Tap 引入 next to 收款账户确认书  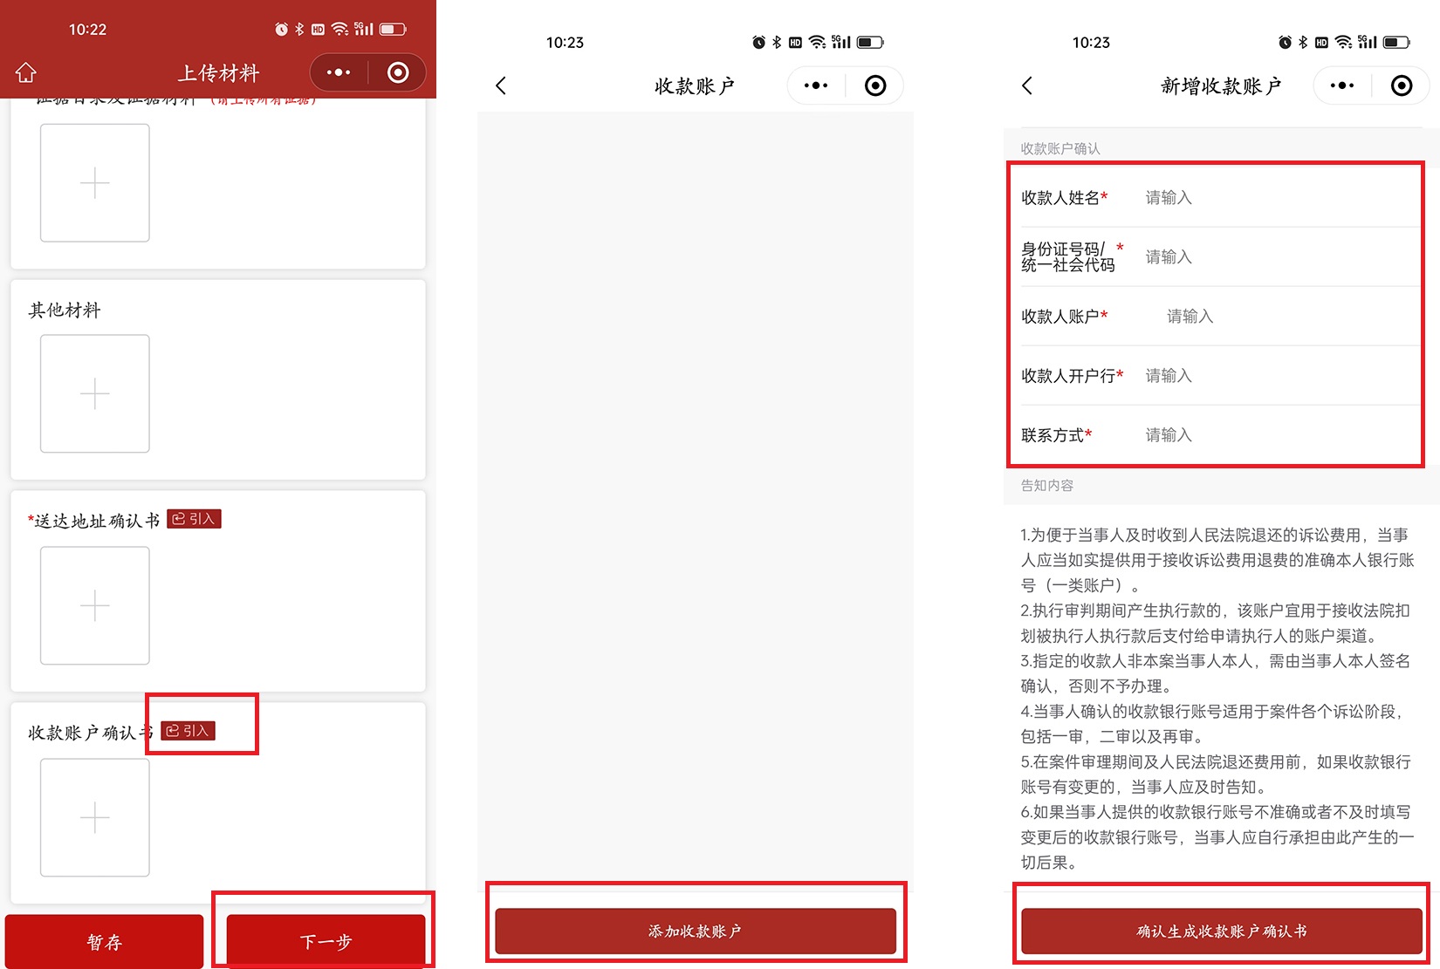189,731
